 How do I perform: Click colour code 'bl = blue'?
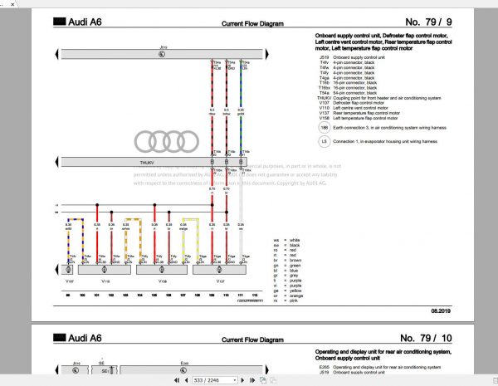click(286, 271)
